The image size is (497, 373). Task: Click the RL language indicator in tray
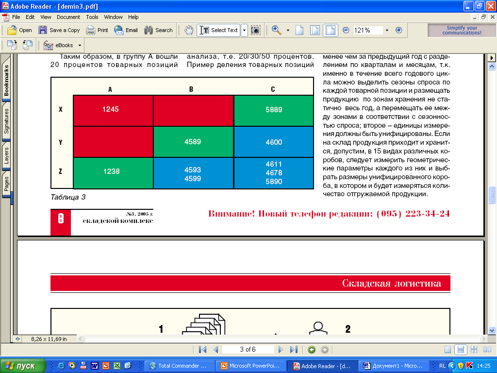point(442,366)
